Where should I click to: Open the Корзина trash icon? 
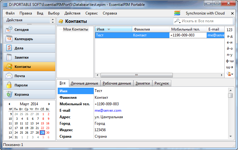9,94
